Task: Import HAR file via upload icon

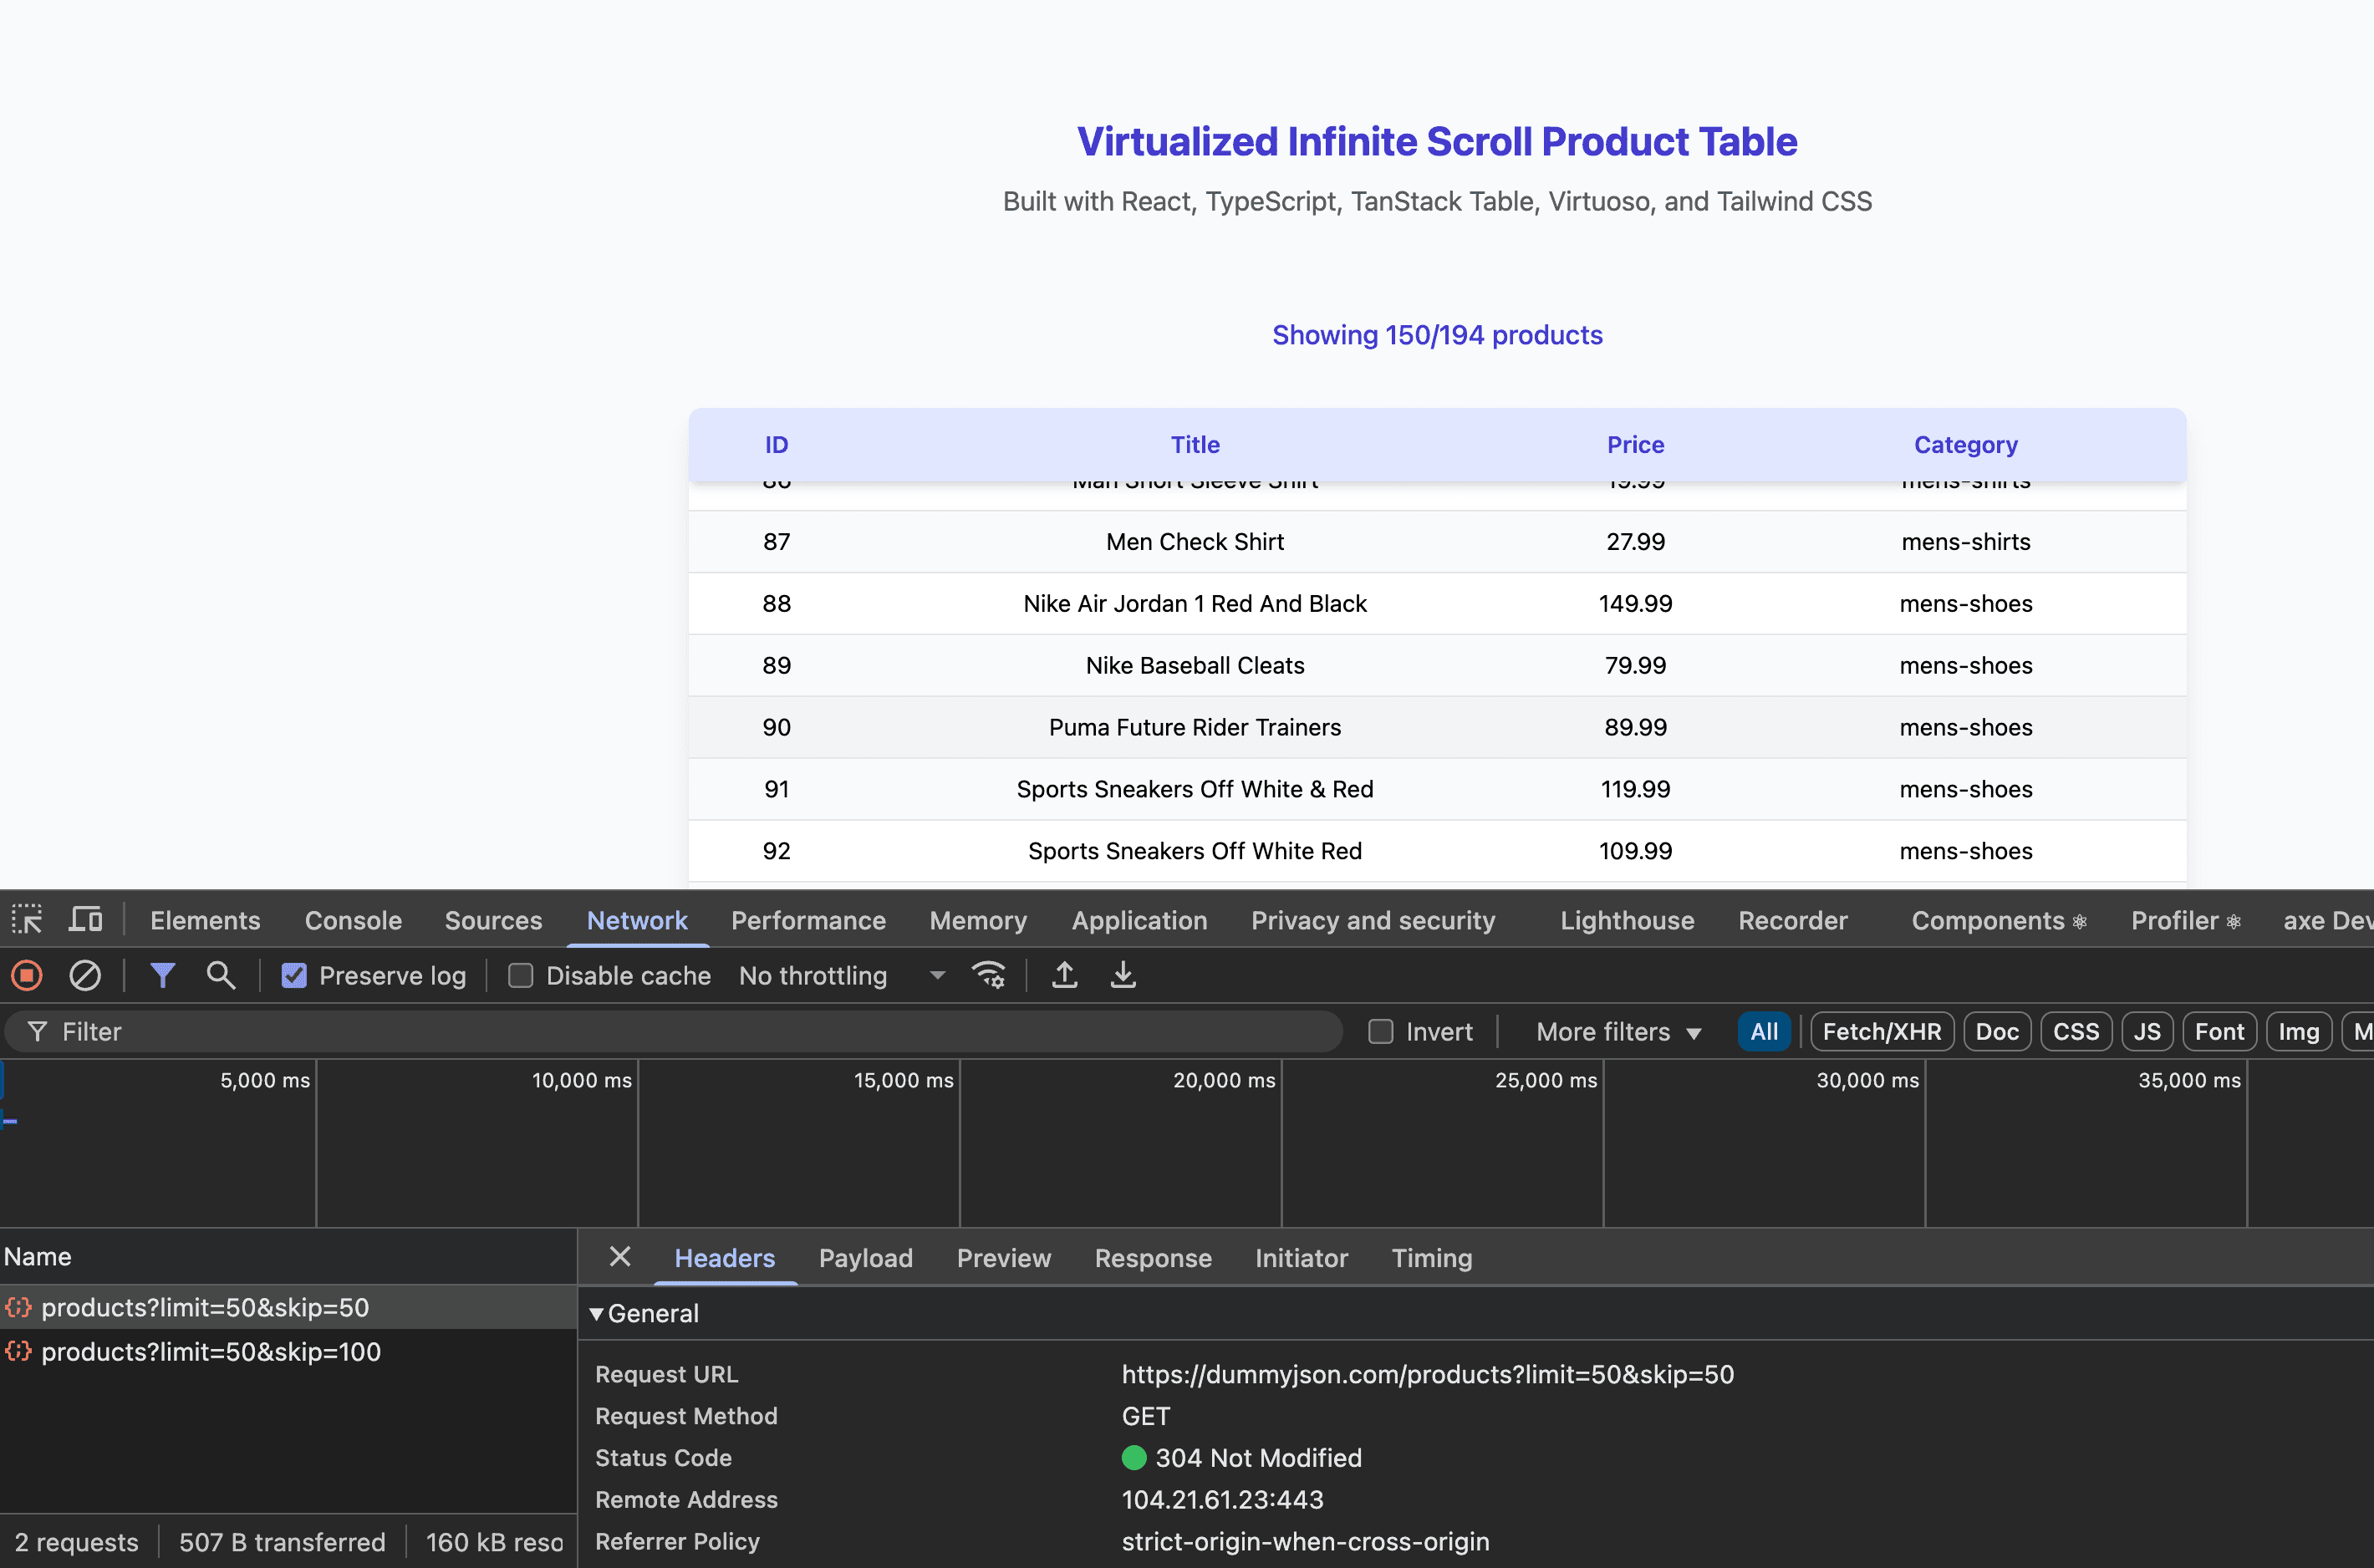Action: click(1064, 975)
